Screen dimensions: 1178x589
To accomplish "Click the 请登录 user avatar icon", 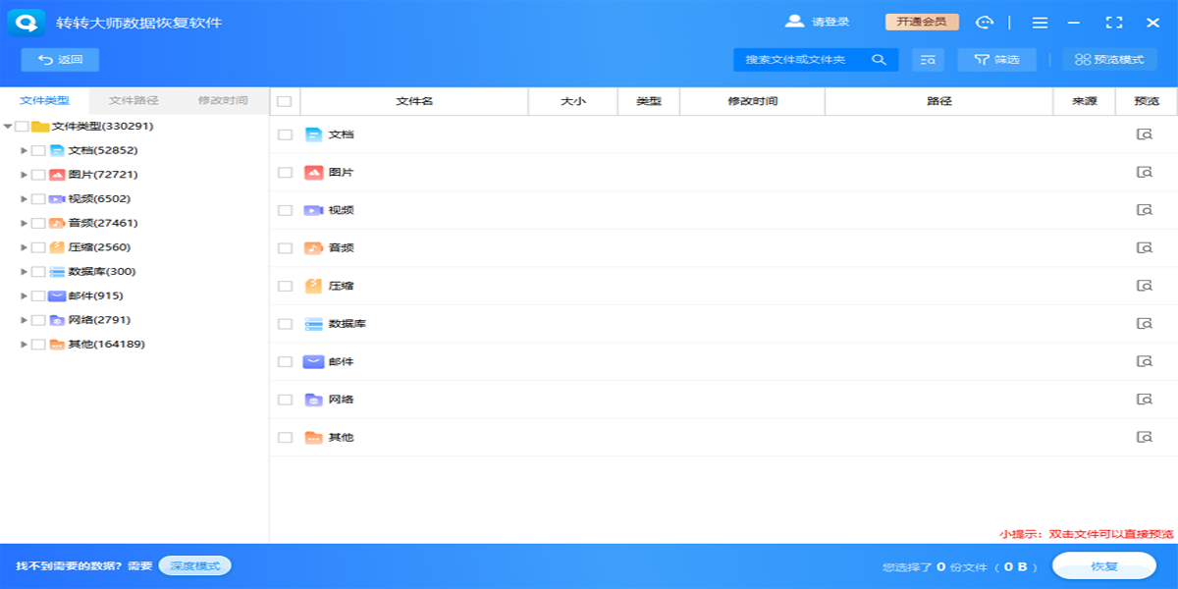I will 794,22.
